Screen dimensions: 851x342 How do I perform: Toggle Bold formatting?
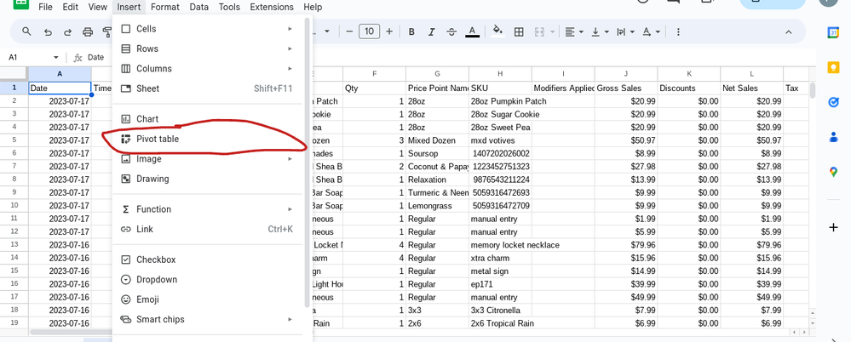pos(411,32)
